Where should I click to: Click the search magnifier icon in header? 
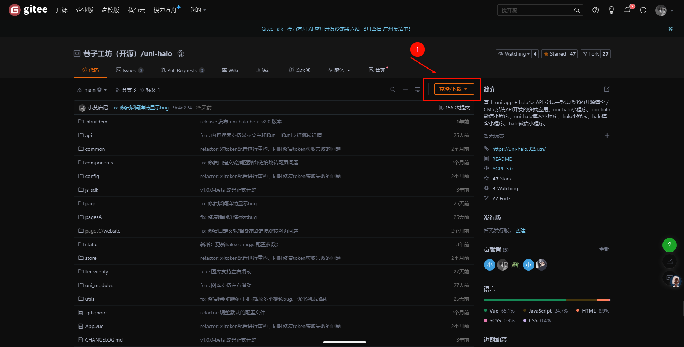click(x=577, y=10)
